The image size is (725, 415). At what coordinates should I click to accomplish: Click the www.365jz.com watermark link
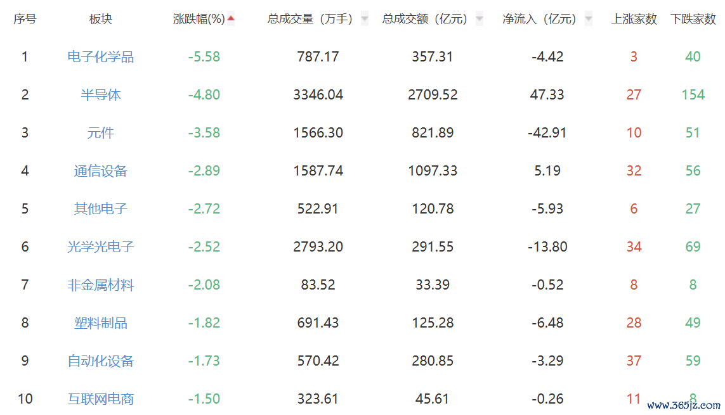point(684,405)
